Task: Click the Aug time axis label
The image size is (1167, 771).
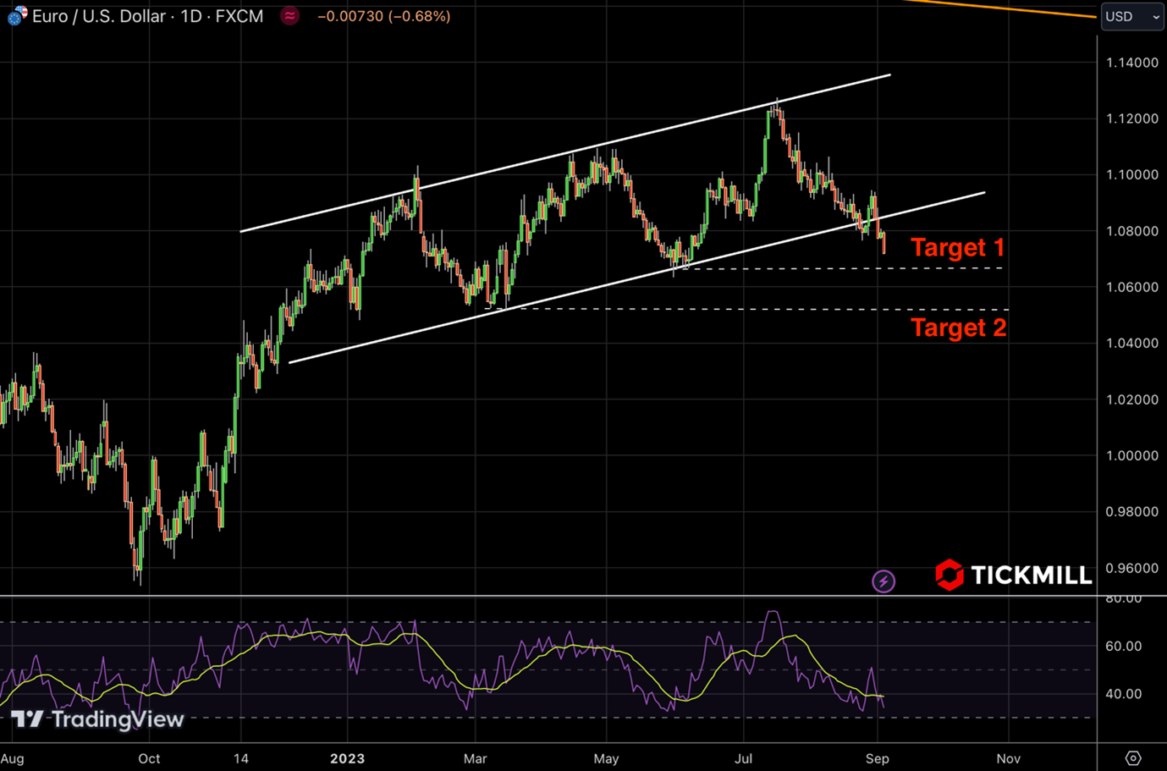Action: pyautogui.click(x=13, y=758)
